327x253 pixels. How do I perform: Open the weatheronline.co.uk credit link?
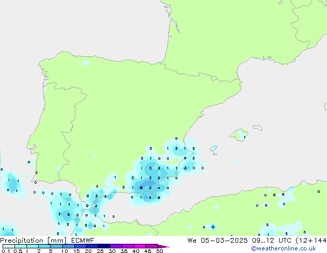284,249
